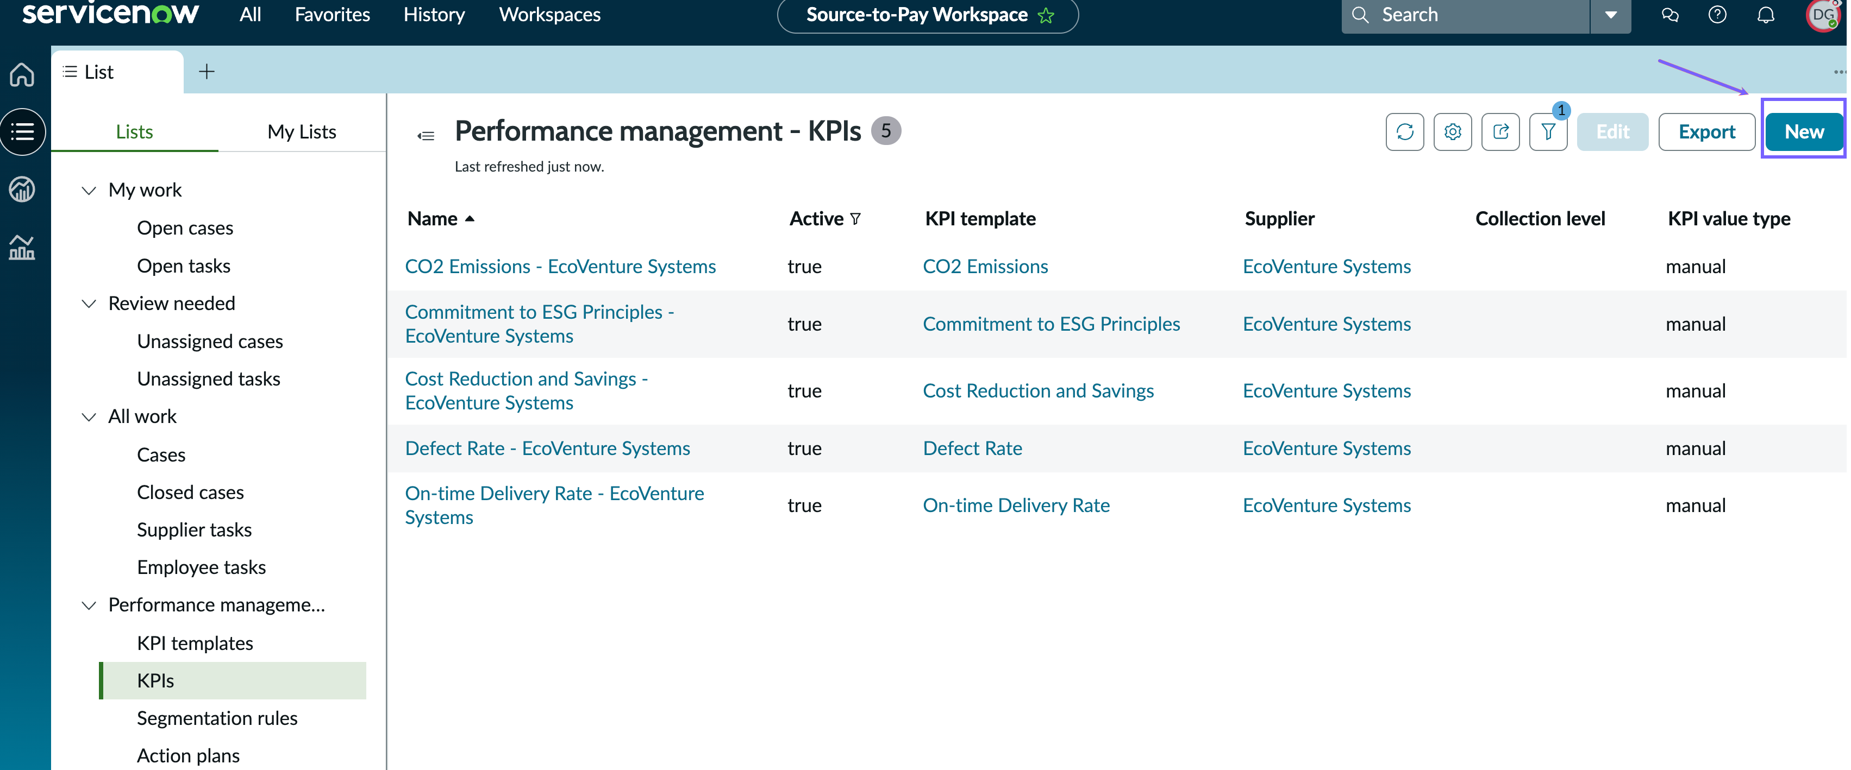The width and height of the screenshot is (1851, 770).
Task: Collapse the My work section
Action: coord(89,191)
